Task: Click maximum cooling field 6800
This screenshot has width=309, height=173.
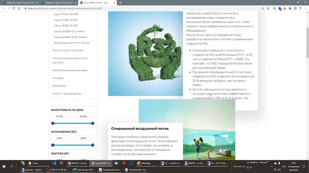Action: (x=84, y=138)
